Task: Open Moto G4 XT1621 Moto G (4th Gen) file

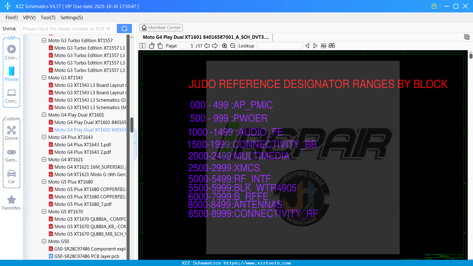Action: [90, 175]
